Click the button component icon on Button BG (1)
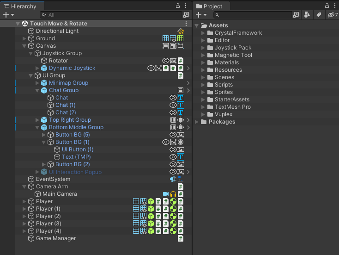This screenshot has width=339, height=255. (181, 142)
